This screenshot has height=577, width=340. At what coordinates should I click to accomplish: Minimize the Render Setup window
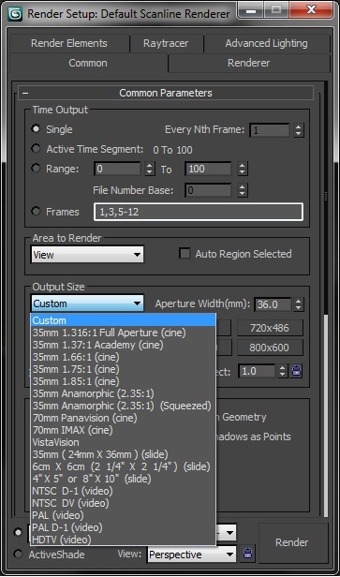pyautogui.click(x=251, y=9)
